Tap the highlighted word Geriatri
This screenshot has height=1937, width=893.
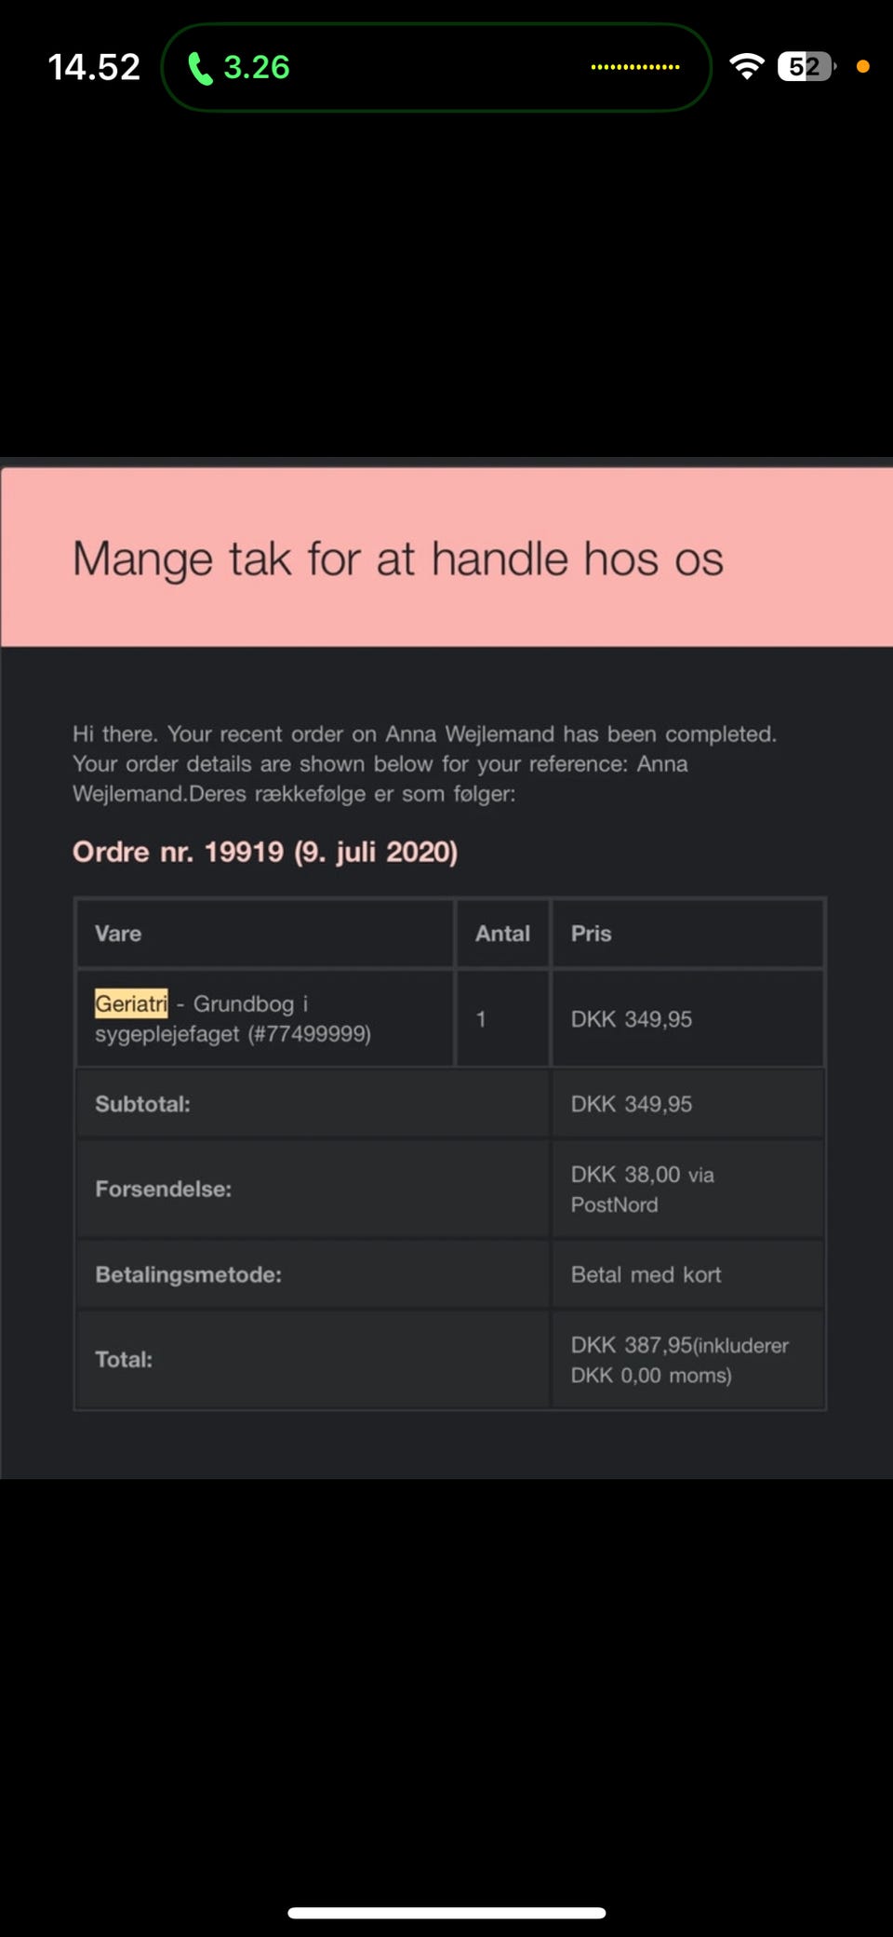(131, 1003)
